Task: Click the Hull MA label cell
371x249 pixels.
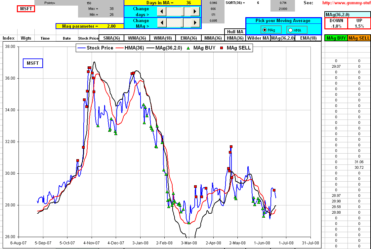Action: pyautogui.click(x=235, y=32)
